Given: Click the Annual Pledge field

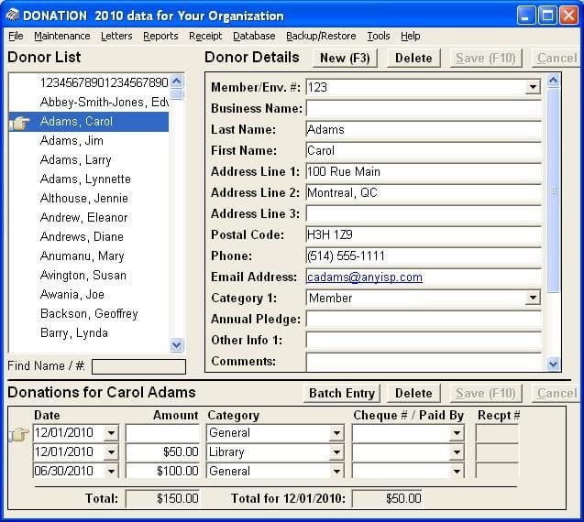Looking at the screenshot, I should 424,320.
